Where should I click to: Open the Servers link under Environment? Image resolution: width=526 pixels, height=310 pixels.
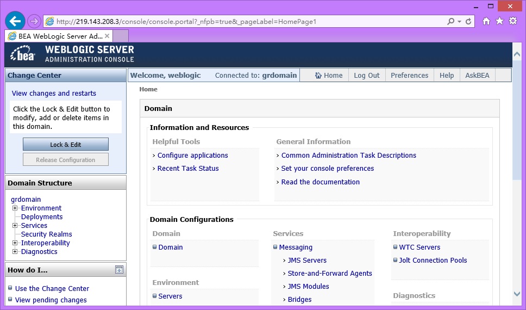tap(170, 296)
